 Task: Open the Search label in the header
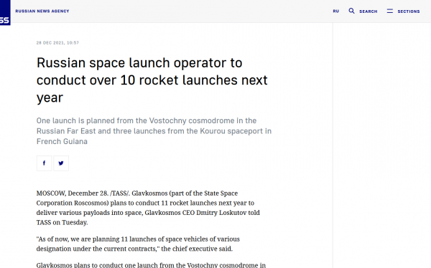[369, 11]
